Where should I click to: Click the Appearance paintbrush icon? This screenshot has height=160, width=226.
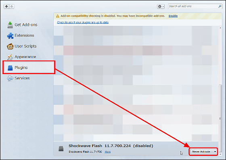(x=10, y=57)
